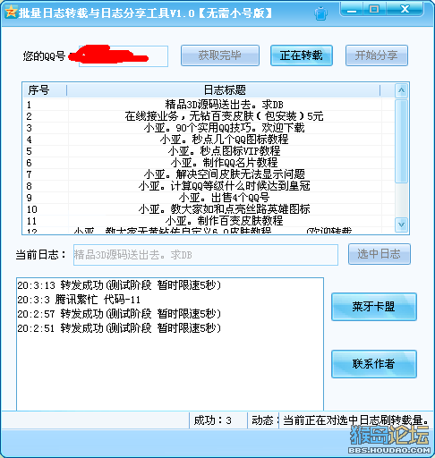Select row 小亚。解决空间皮肤无法显示问题
This screenshot has height=458, width=435.
[x=209, y=174]
